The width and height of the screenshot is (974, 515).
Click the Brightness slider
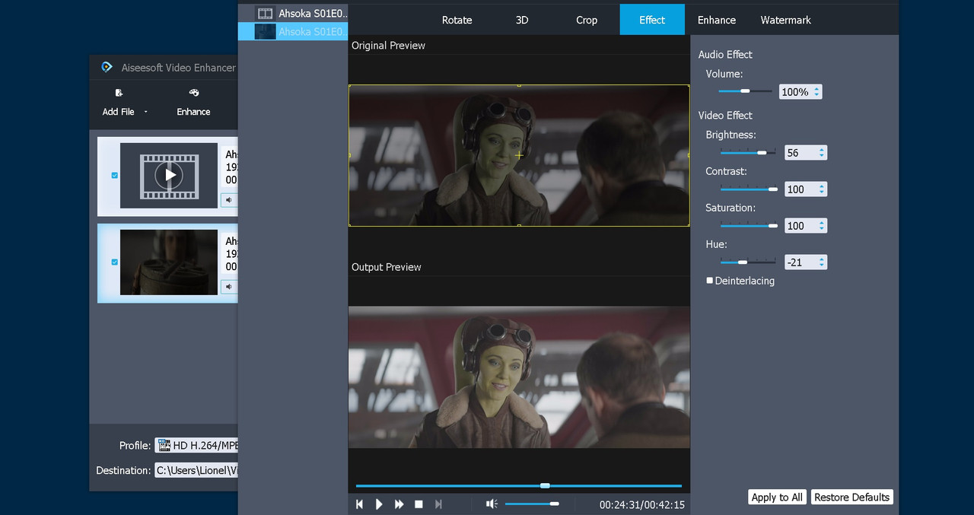(x=749, y=152)
